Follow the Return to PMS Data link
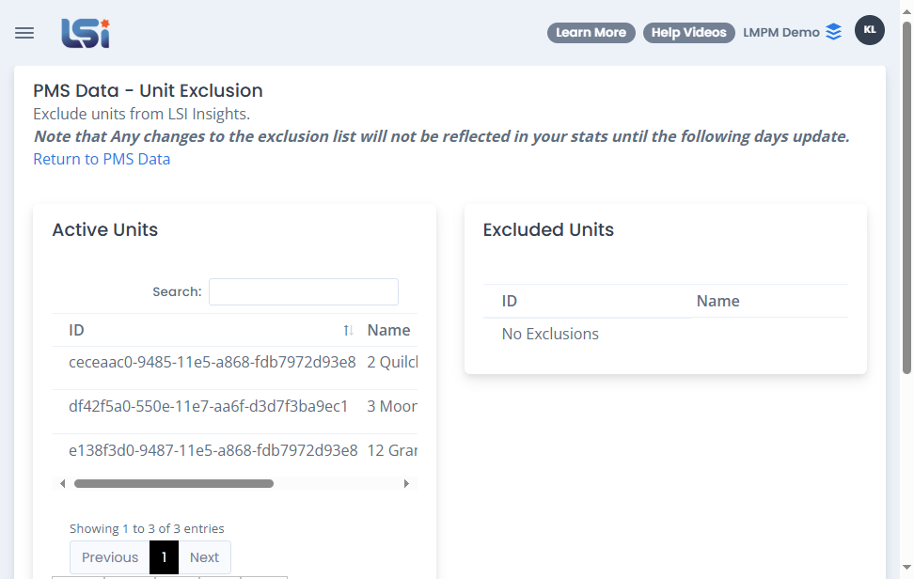This screenshot has width=914, height=579. pyautogui.click(x=102, y=159)
